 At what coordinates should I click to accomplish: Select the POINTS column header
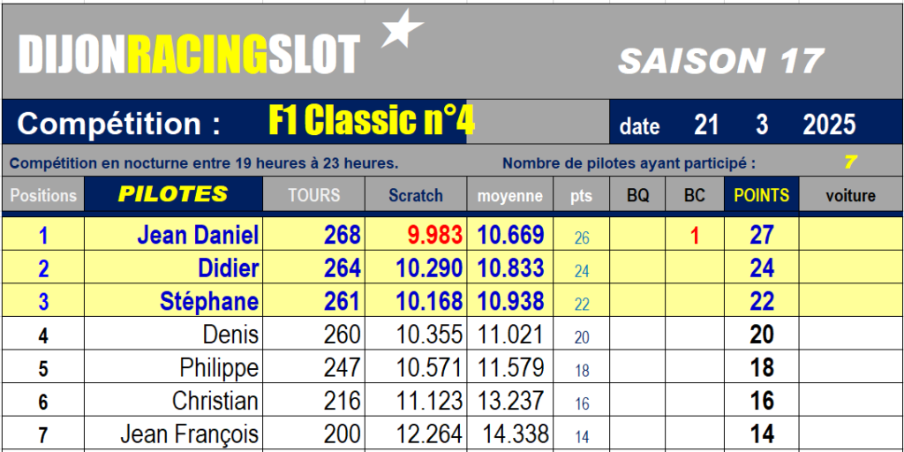762,195
